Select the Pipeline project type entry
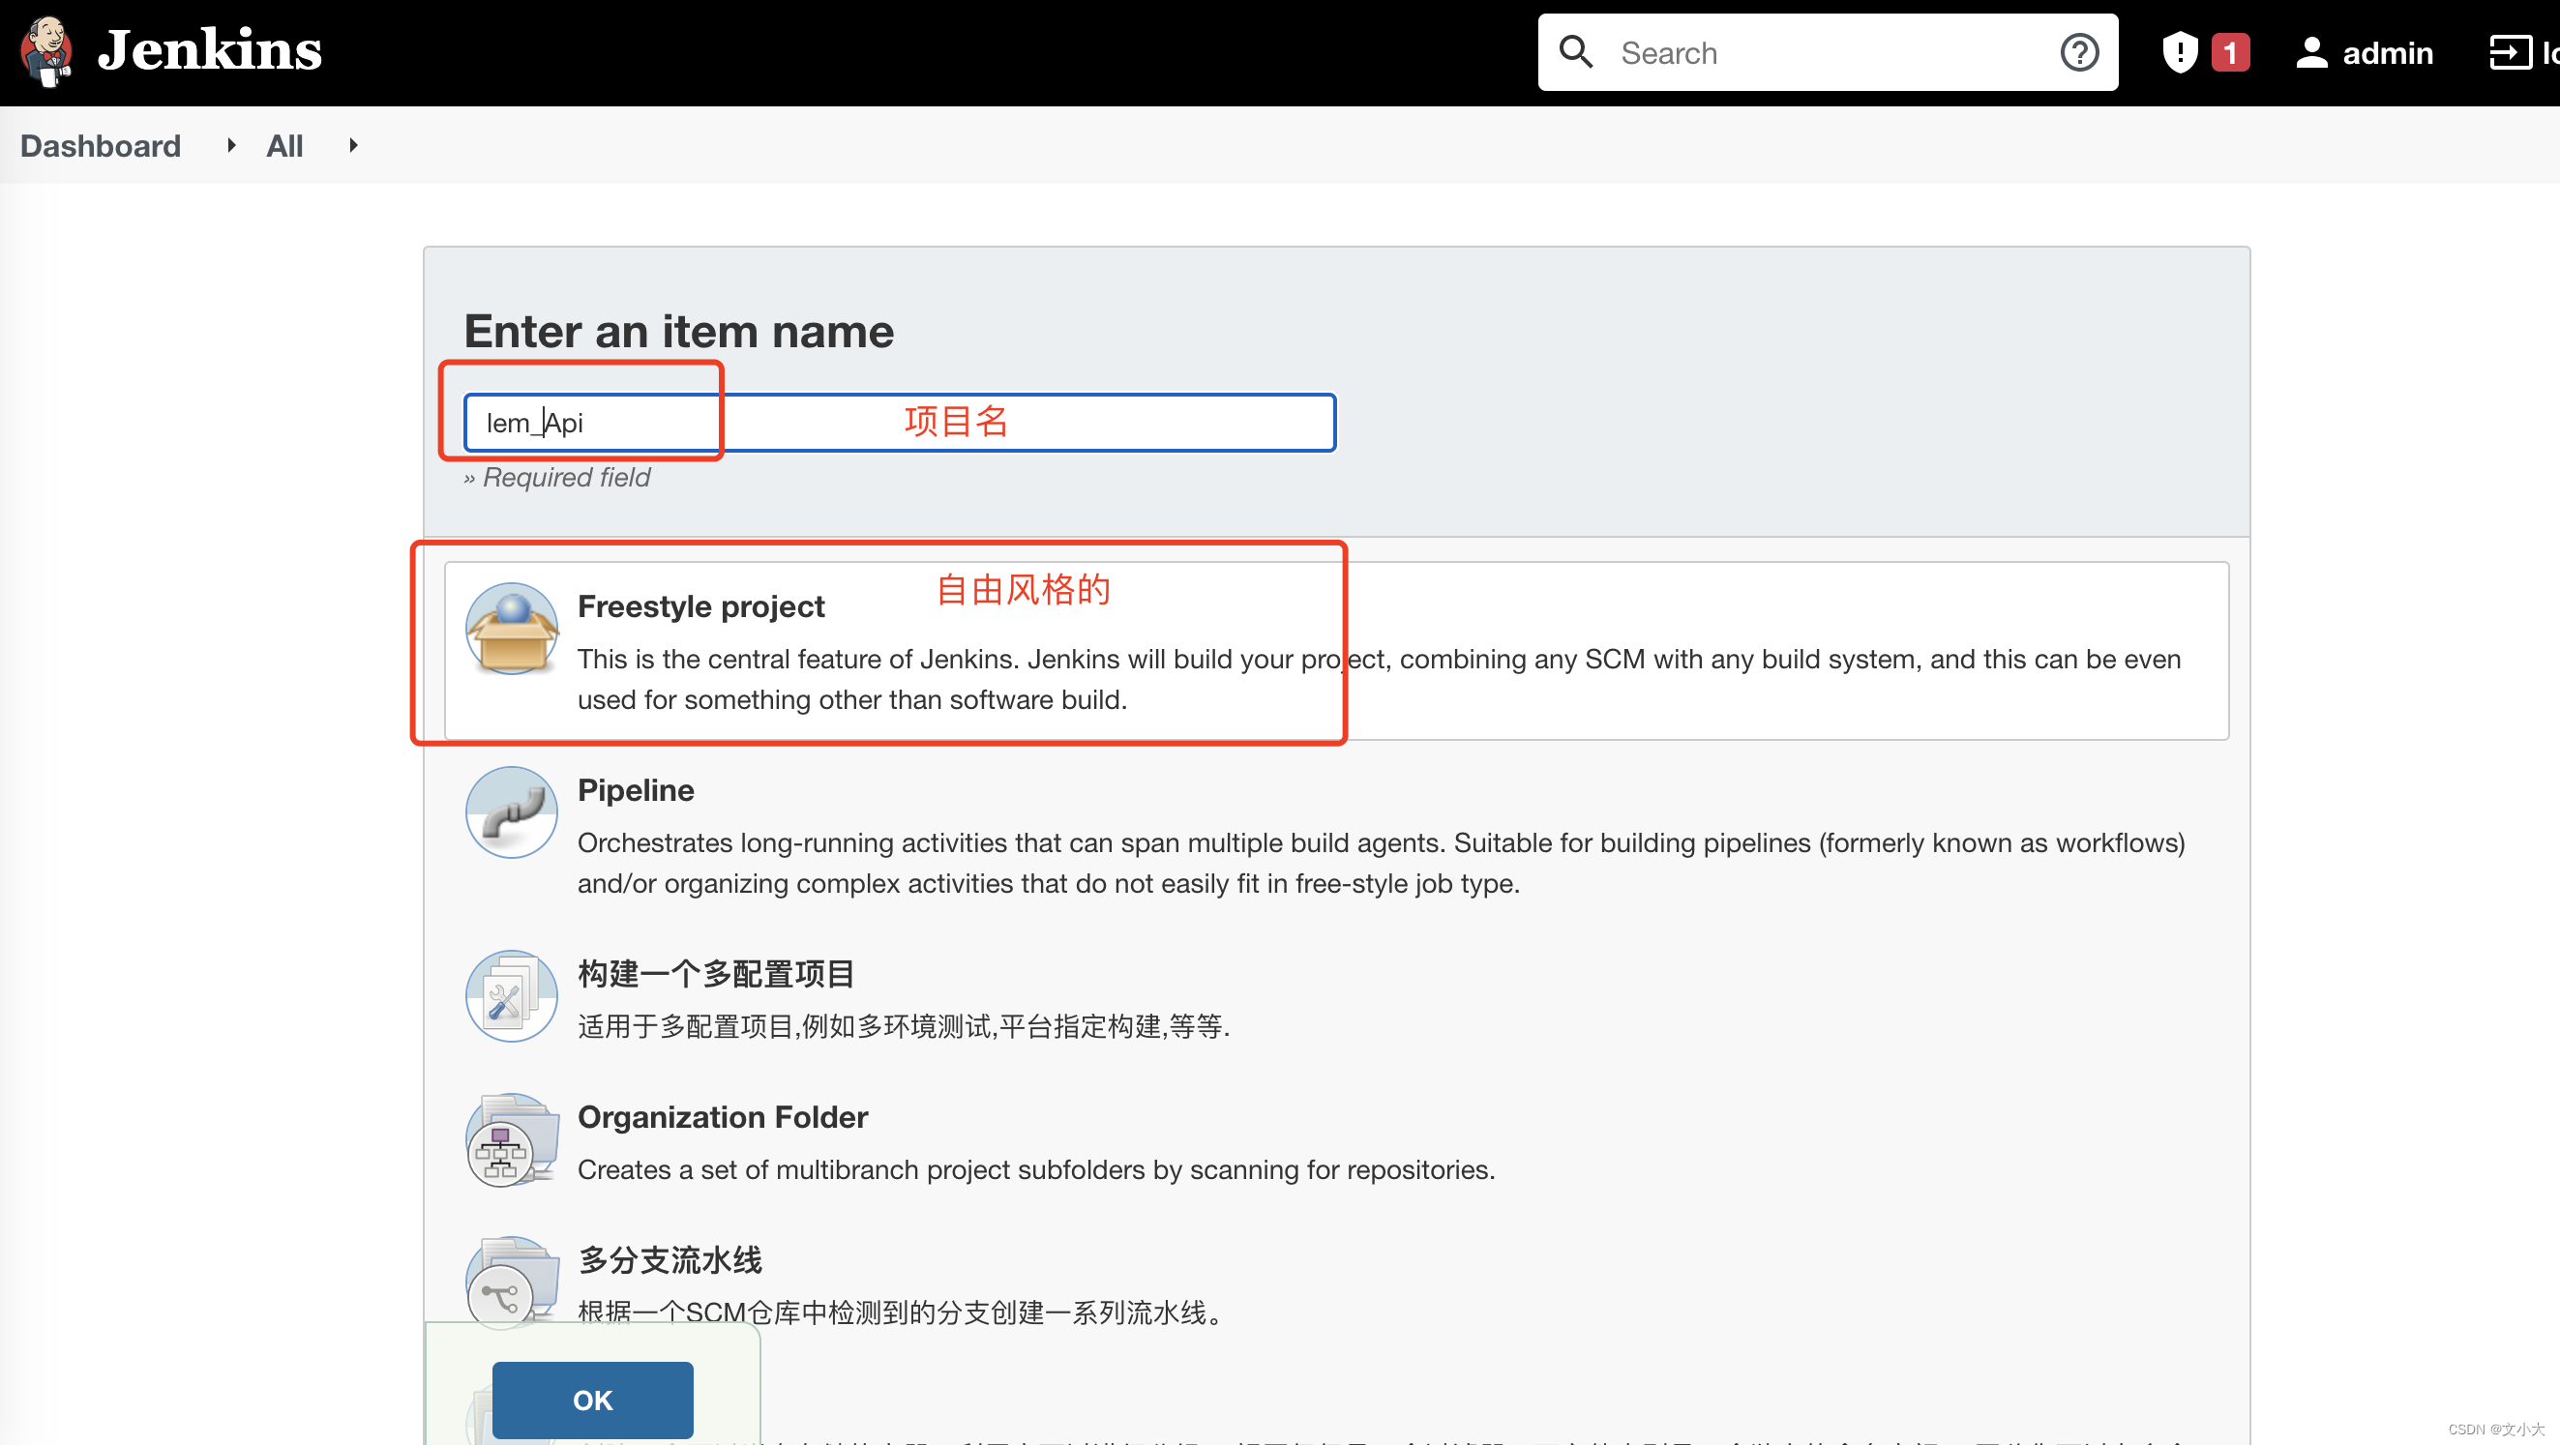Image resolution: width=2560 pixels, height=1445 pixels. (635, 790)
